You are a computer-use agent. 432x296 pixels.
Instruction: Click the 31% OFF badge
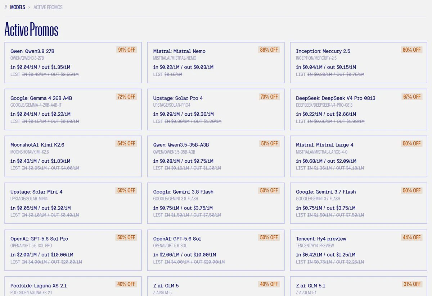pyautogui.click(x=412, y=284)
